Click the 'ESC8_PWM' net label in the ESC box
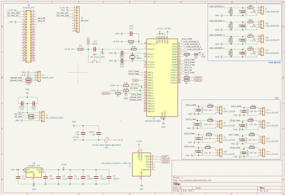The width and height of the screenshot is (285, 195). point(235,148)
